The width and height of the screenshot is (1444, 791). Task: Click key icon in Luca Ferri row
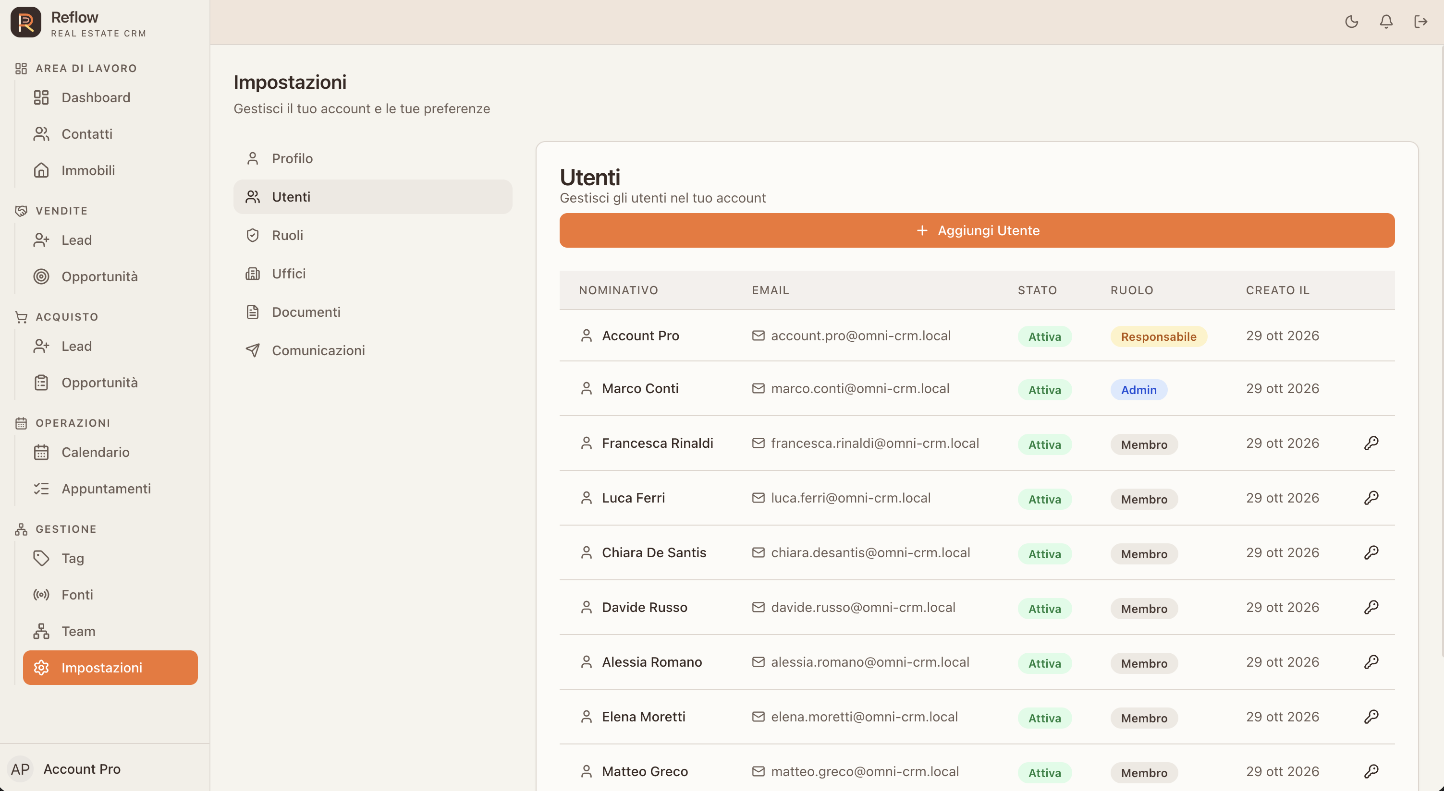coord(1371,498)
